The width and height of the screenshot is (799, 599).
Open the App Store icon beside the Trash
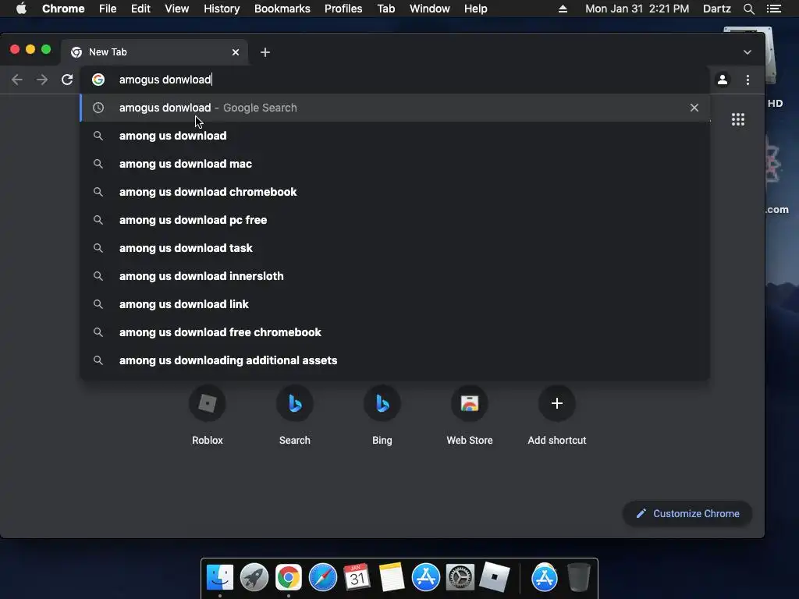(x=544, y=577)
